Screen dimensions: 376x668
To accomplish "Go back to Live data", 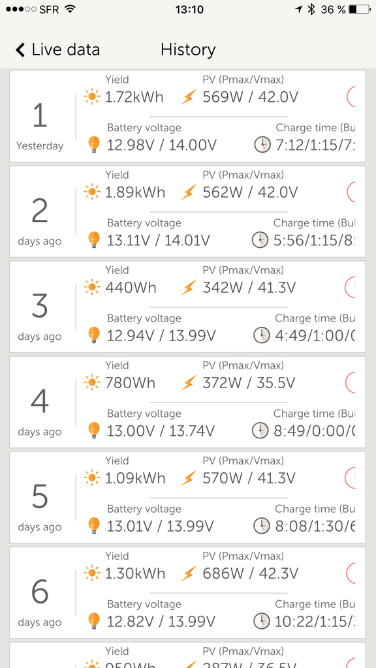I will [x=57, y=50].
